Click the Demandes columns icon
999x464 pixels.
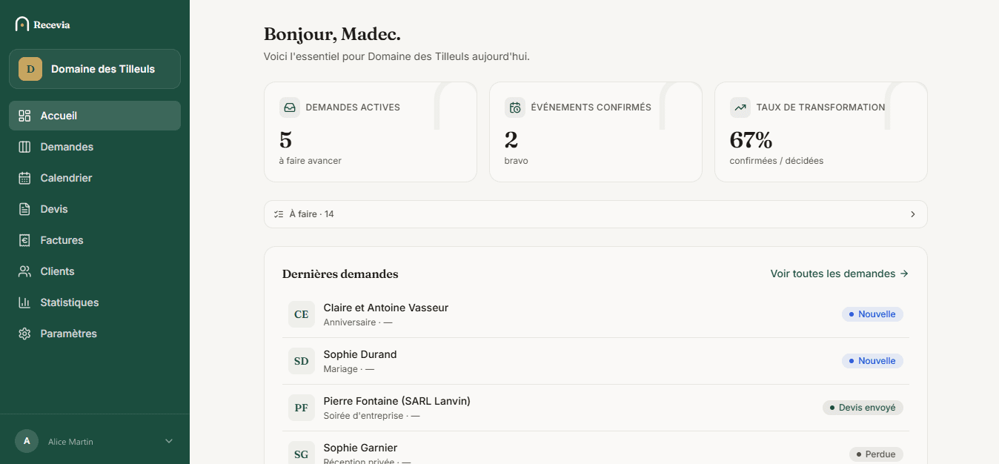tap(24, 147)
